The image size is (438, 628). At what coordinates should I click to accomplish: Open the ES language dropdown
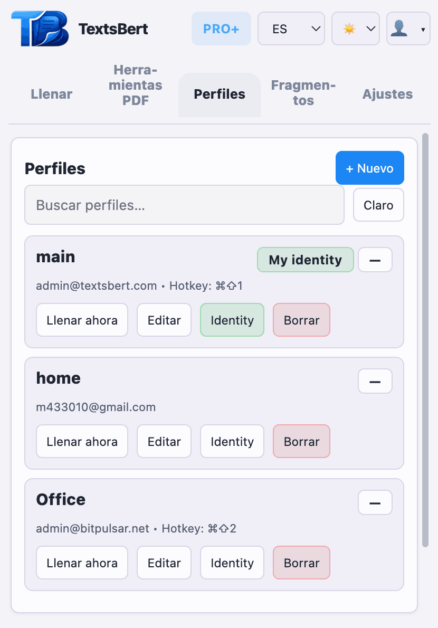[291, 28]
